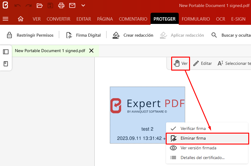Click the Aplicar redacción label
Screen dimensions: 251x166
(187, 35)
